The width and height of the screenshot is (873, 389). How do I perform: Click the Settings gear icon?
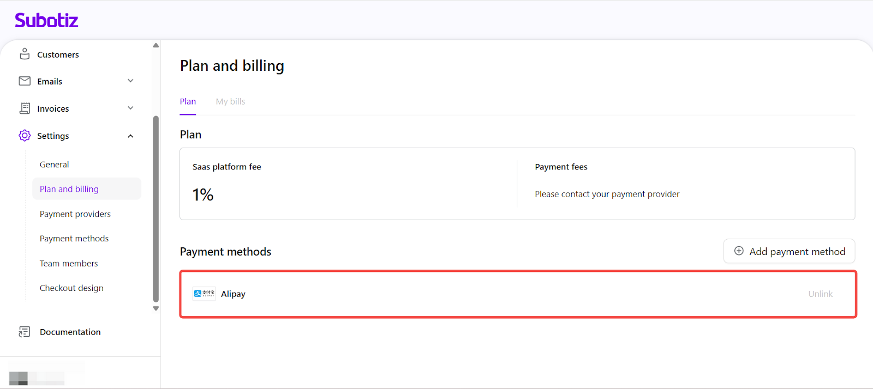(x=25, y=136)
